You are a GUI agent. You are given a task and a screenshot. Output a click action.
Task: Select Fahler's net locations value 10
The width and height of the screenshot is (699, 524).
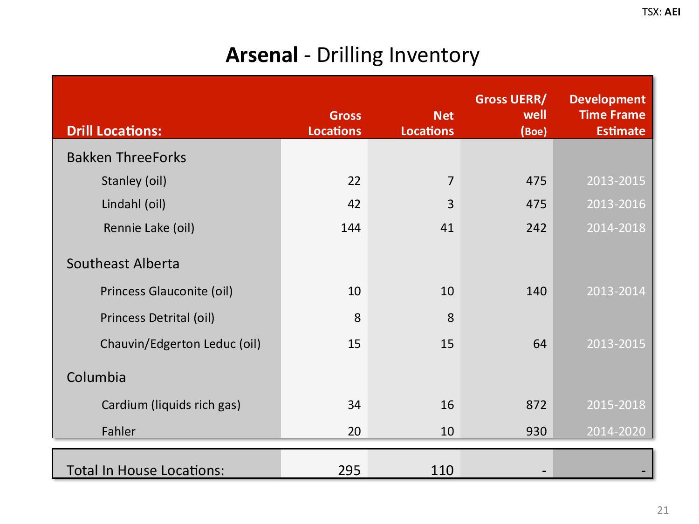[447, 431]
